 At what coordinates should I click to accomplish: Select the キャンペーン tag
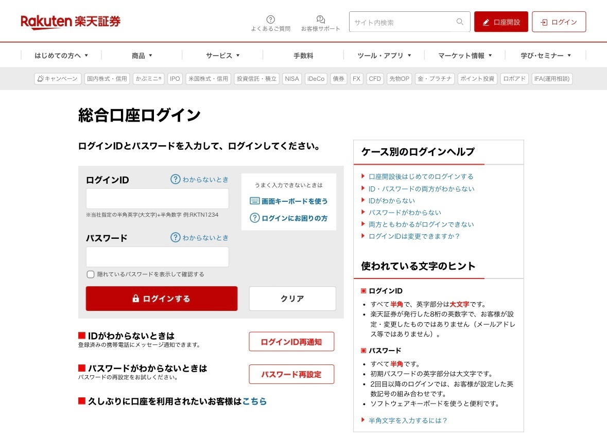click(x=58, y=79)
